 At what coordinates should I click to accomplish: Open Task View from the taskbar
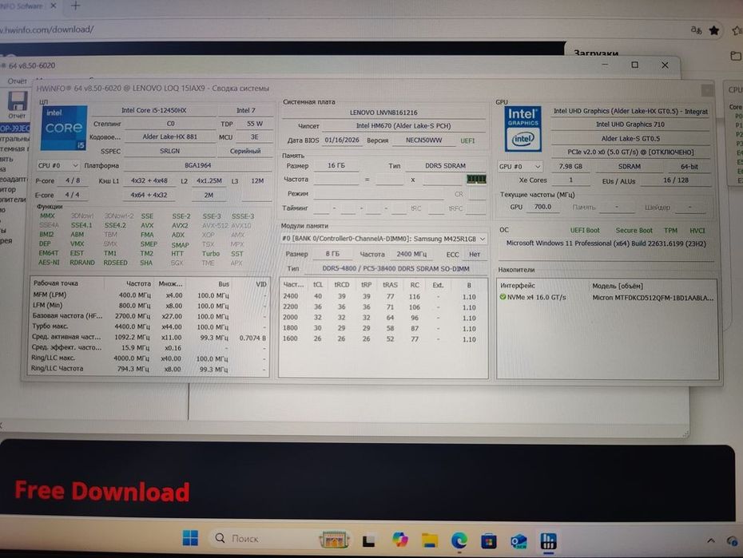click(x=368, y=540)
